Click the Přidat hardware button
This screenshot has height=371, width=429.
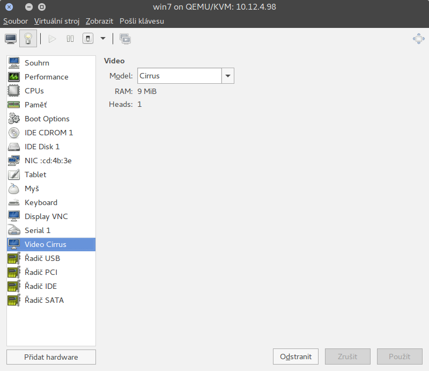[51, 357]
